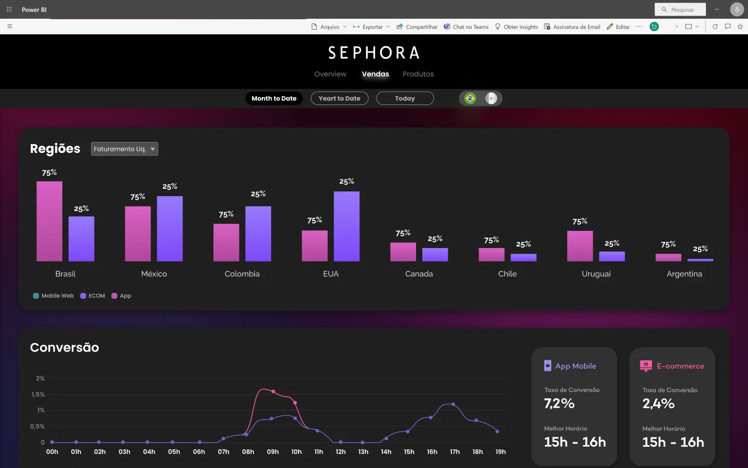Viewport: 748px width, 468px height.
Task: Switch to the Overview tab
Action: pos(330,74)
